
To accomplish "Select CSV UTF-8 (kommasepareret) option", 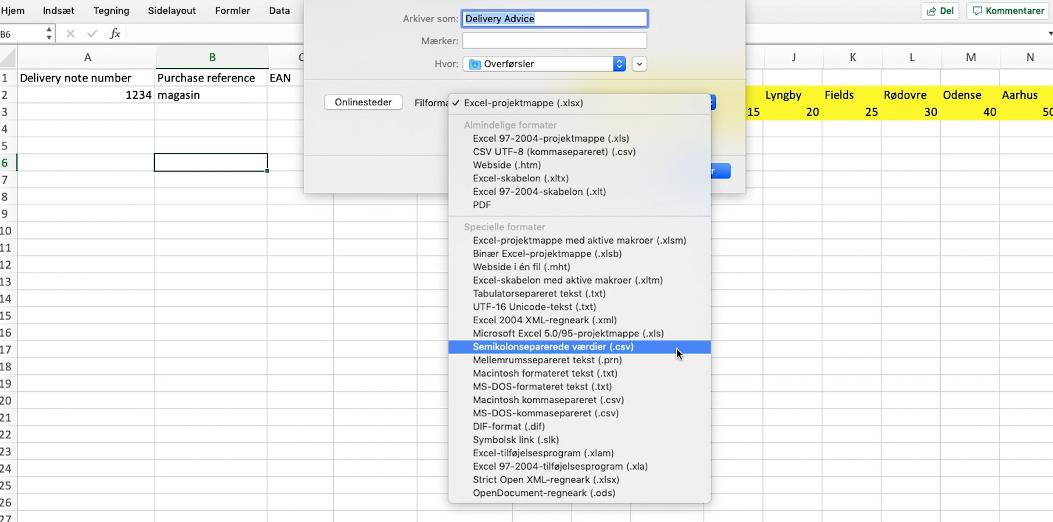I will [554, 152].
